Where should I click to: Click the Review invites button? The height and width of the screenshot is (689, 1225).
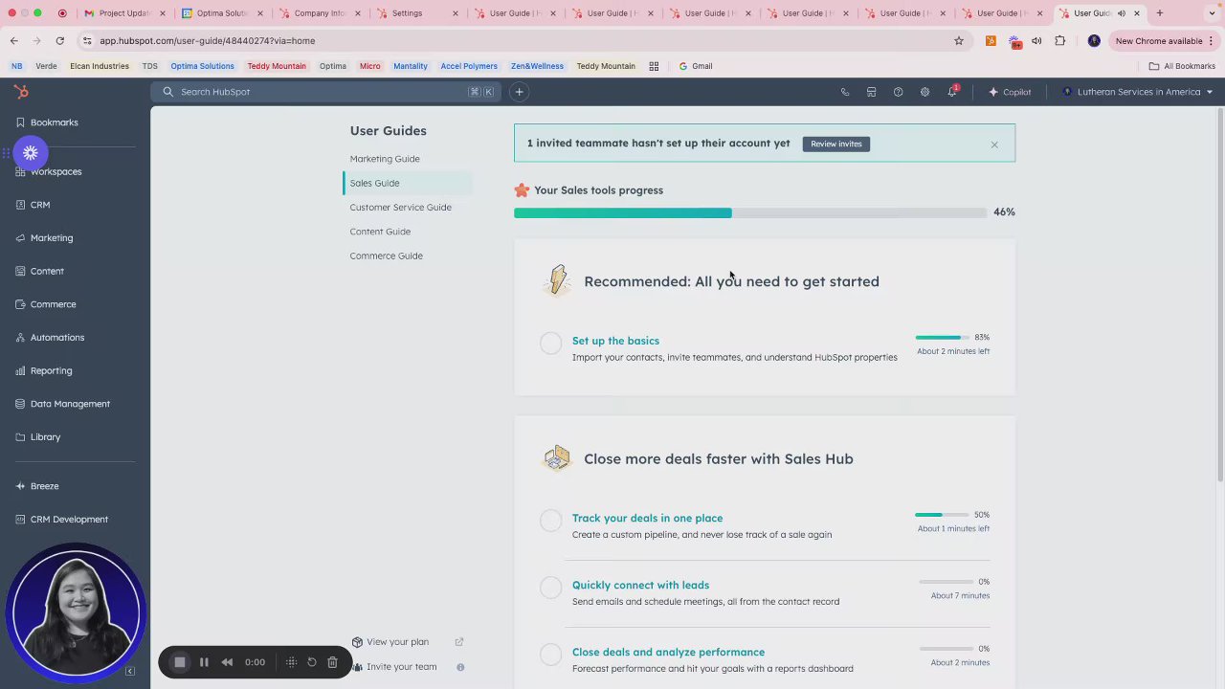point(836,144)
